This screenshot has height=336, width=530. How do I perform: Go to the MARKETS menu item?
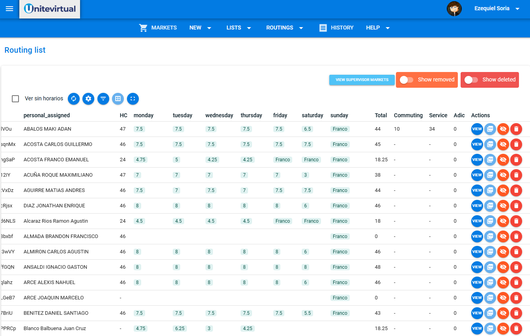pyautogui.click(x=158, y=28)
